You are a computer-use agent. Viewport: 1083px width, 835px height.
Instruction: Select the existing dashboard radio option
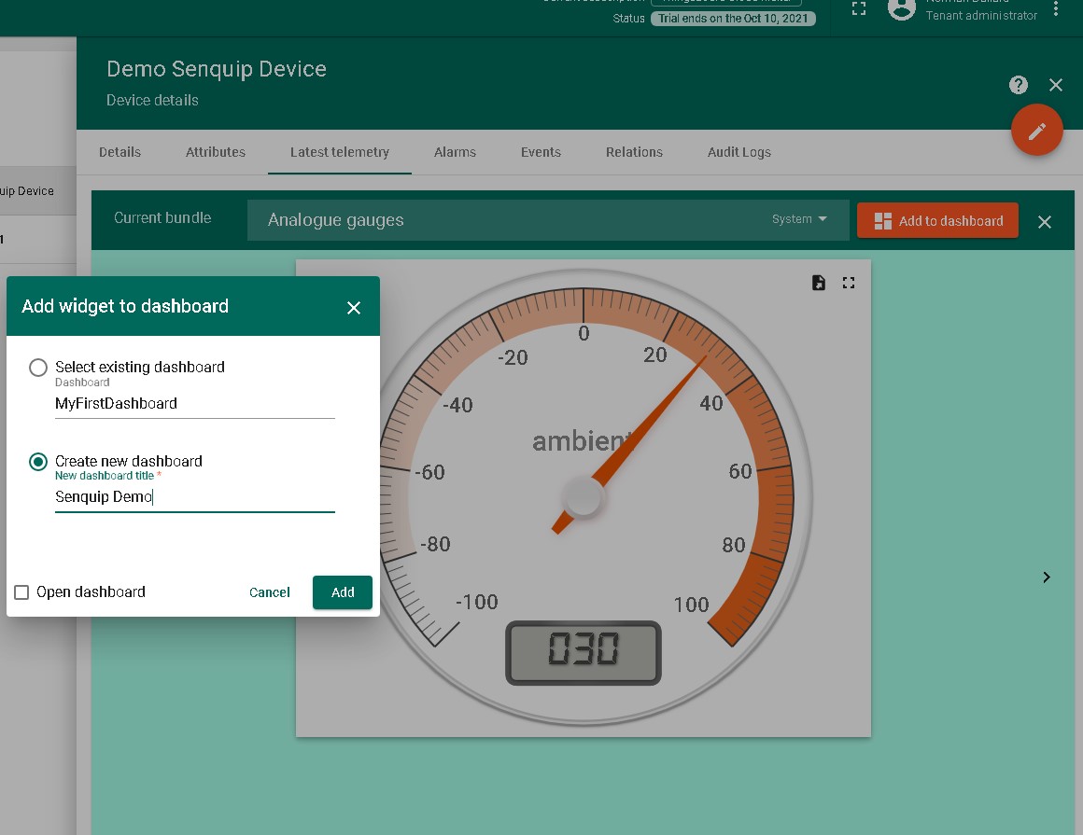point(38,368)
